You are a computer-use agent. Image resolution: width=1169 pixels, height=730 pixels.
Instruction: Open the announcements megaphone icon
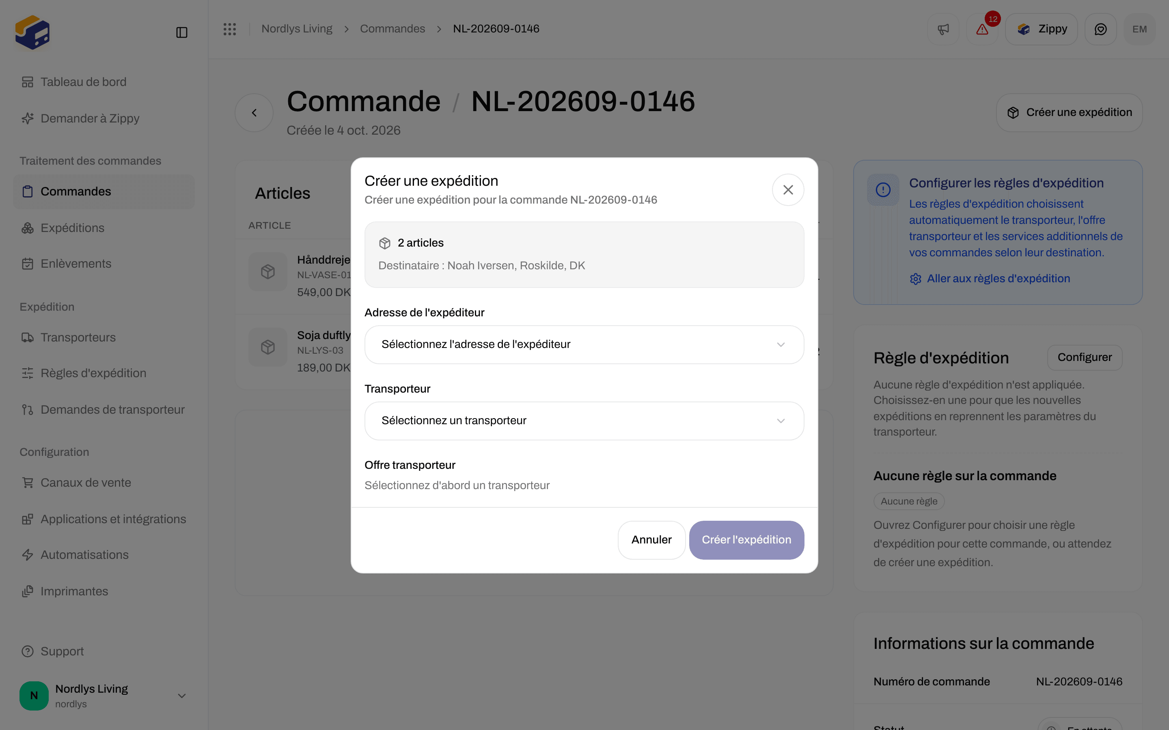[x=943, y=30]
